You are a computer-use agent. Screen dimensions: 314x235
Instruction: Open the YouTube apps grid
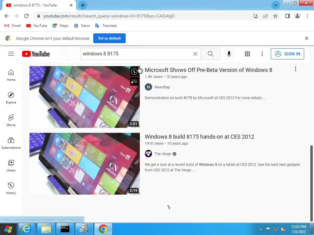[247, 54]
